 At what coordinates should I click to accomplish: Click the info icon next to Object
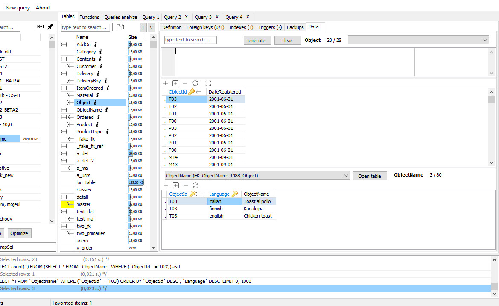pos(95,103)
